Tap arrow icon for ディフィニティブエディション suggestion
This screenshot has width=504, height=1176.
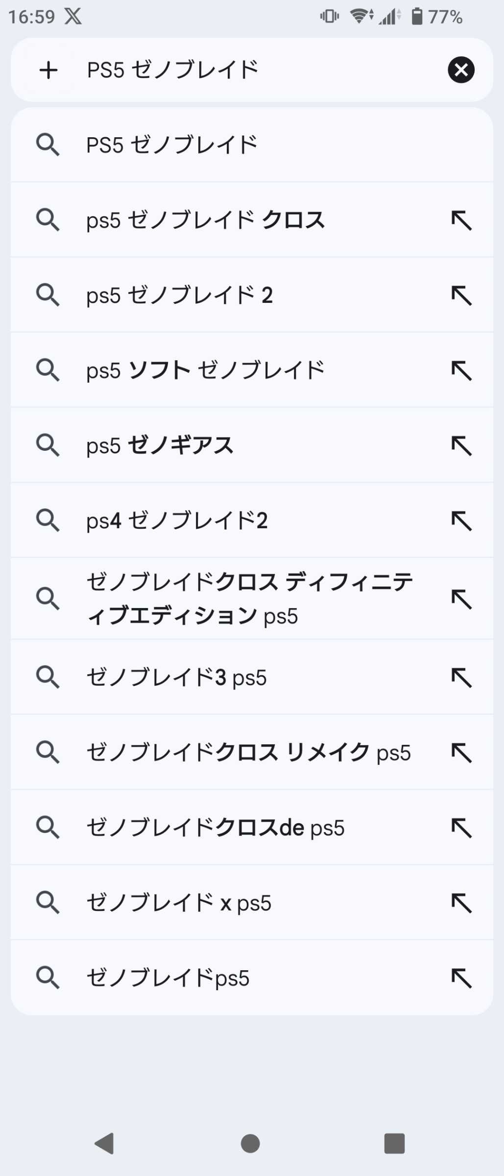click(x=461, y=599)
